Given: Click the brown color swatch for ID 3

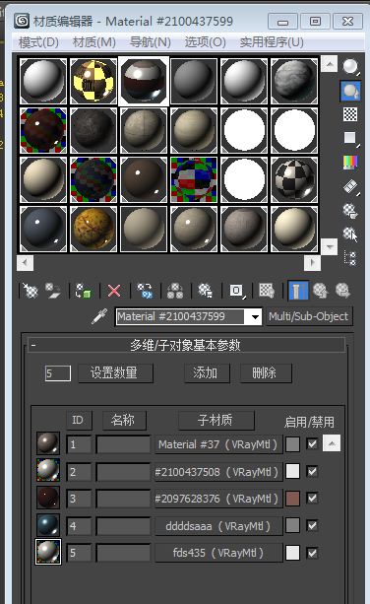Looking at the screenshot, I should 292,499.
